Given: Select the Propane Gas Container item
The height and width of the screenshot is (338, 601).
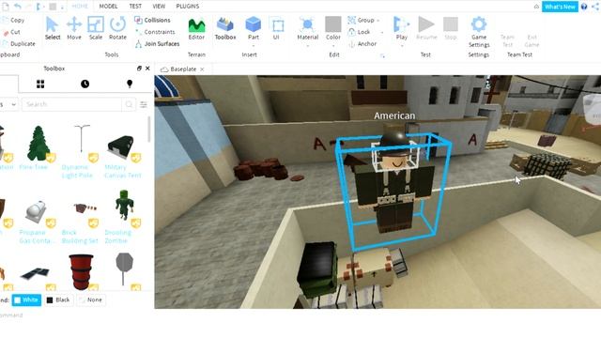Looking at the screenshot, I should (38, 222).
